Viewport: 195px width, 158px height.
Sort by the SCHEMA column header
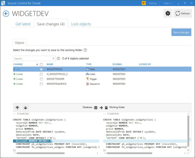tap(117, 64)
